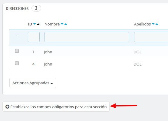Sort Apellidos column ascending arrow
Image resolution: width=168 pixels, height=121 pixels.
click(x=157, y=24)
